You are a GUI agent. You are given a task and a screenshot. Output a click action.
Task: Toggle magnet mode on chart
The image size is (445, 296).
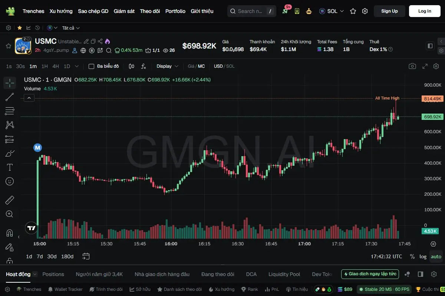click(10, 233)
